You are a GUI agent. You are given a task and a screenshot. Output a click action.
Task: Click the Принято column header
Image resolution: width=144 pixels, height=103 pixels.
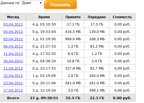(x=73, y=17)
